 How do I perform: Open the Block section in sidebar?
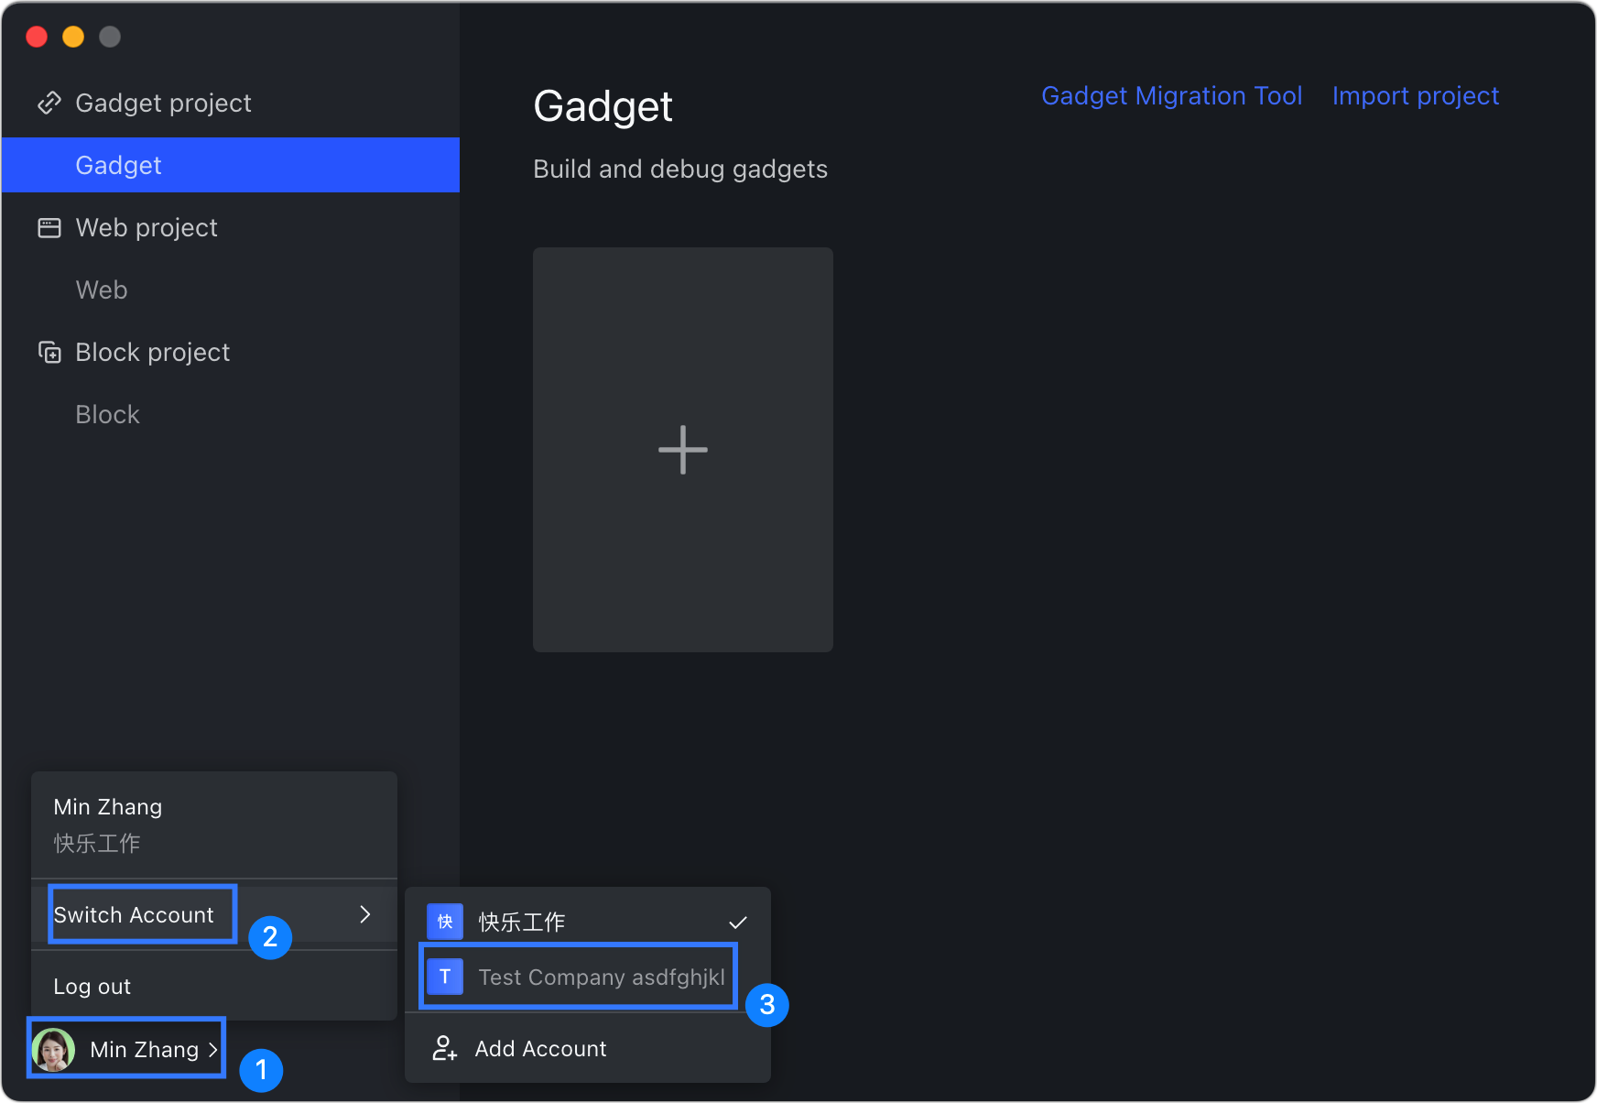point(107,414)
